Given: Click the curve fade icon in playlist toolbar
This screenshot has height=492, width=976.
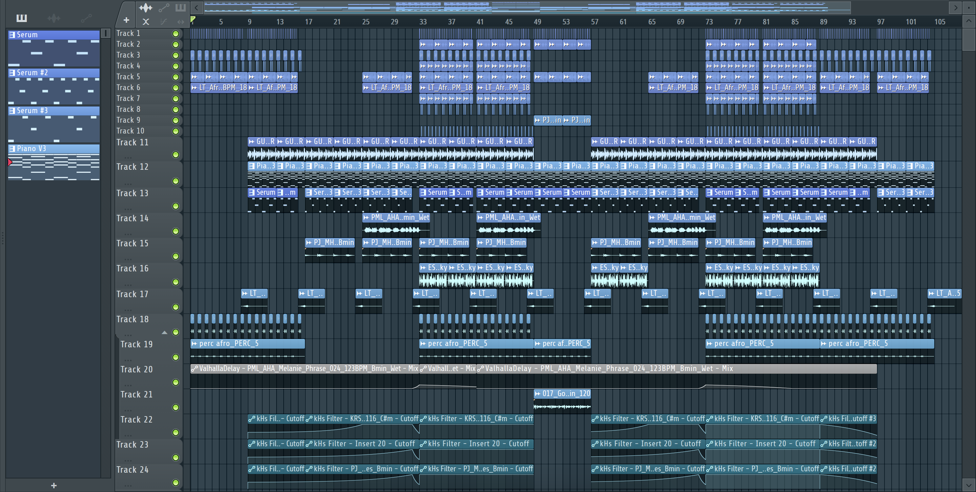Looking at the screenshot, I should [x=164, y=22].
